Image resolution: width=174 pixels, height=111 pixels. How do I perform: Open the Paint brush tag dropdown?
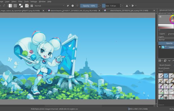coord(166,71)
